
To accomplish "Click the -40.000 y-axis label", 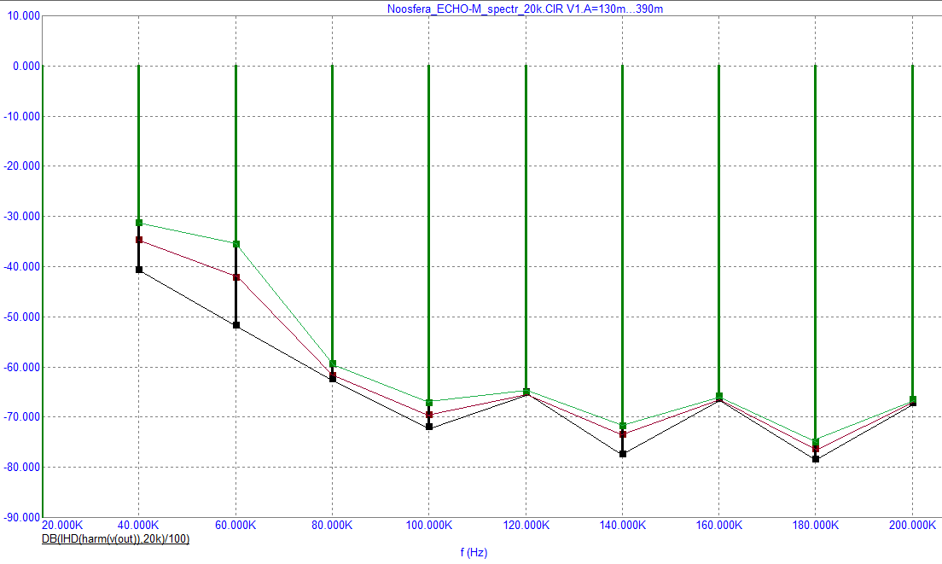I will click(x=21, y=266).
